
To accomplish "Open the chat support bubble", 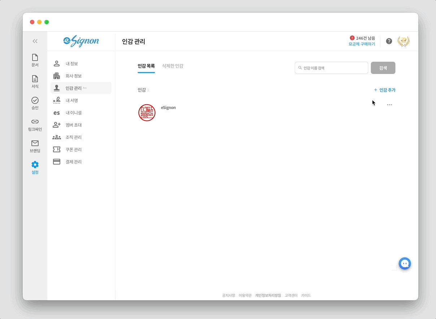I will [x=405, y=263].
